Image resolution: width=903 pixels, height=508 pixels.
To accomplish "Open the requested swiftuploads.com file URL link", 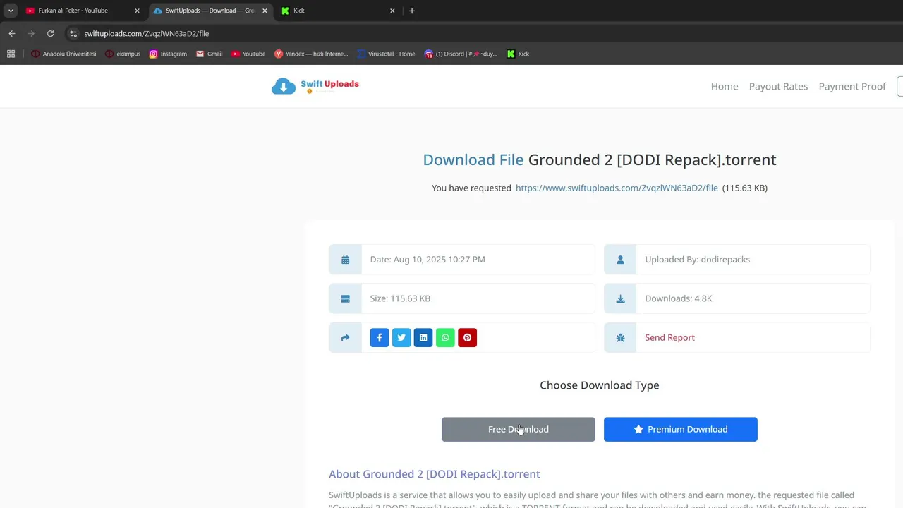I will click(617, 188).
